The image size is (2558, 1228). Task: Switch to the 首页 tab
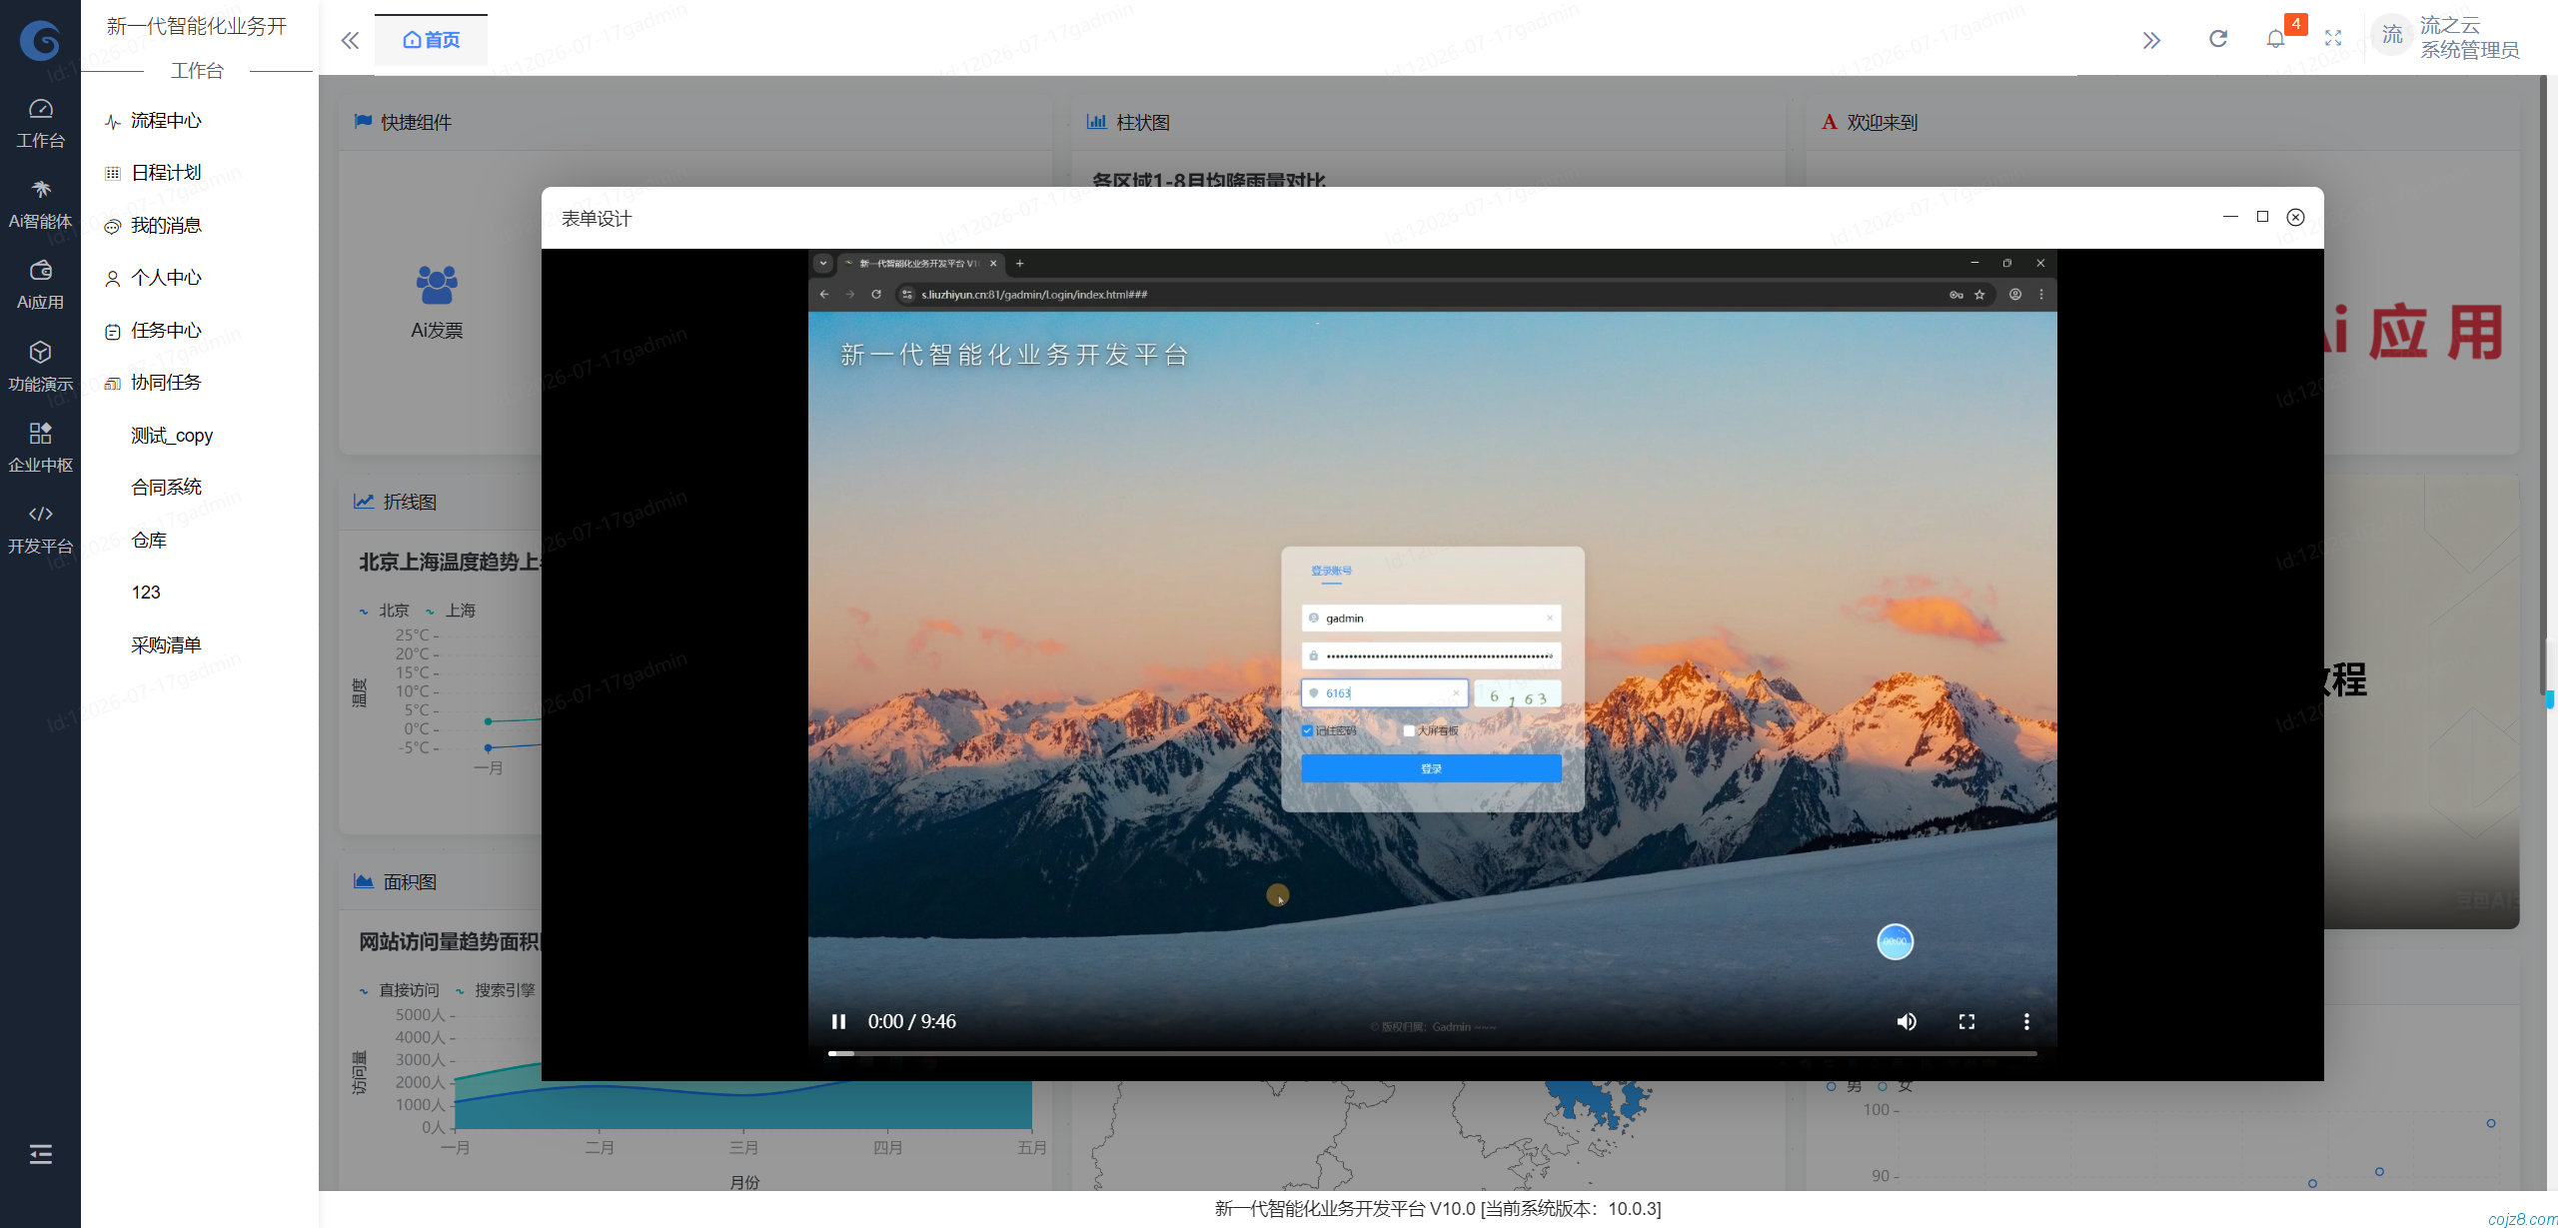click(431, 40)
